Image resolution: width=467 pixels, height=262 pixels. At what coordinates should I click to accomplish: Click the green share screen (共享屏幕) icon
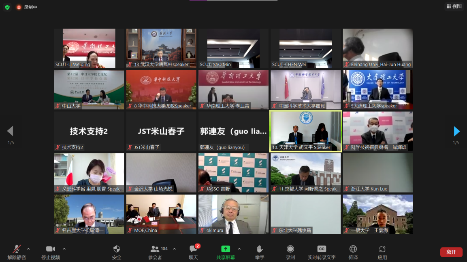tap(225, 249)
